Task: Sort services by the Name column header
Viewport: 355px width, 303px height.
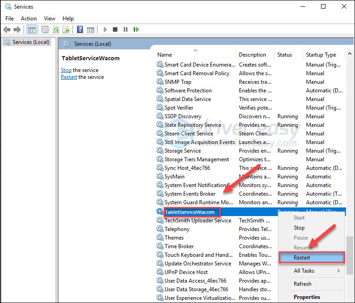Action: pos(165,55)
